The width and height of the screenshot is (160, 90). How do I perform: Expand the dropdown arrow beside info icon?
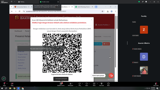(x=14, y=1)
